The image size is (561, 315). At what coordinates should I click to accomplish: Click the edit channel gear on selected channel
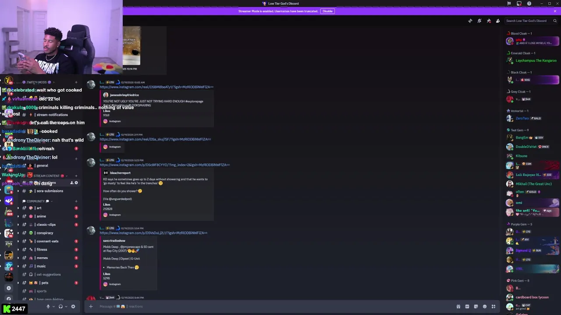[76, 183]
